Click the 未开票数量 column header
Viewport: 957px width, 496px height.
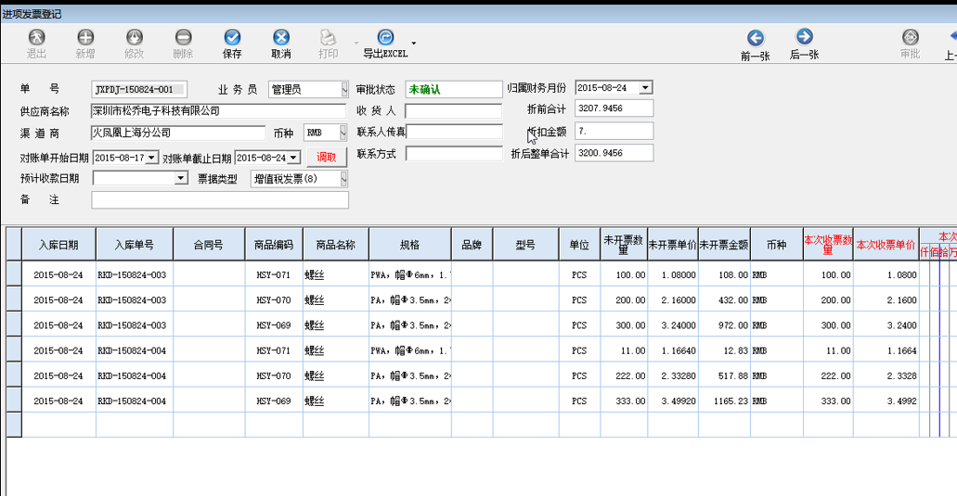[624, 245]
